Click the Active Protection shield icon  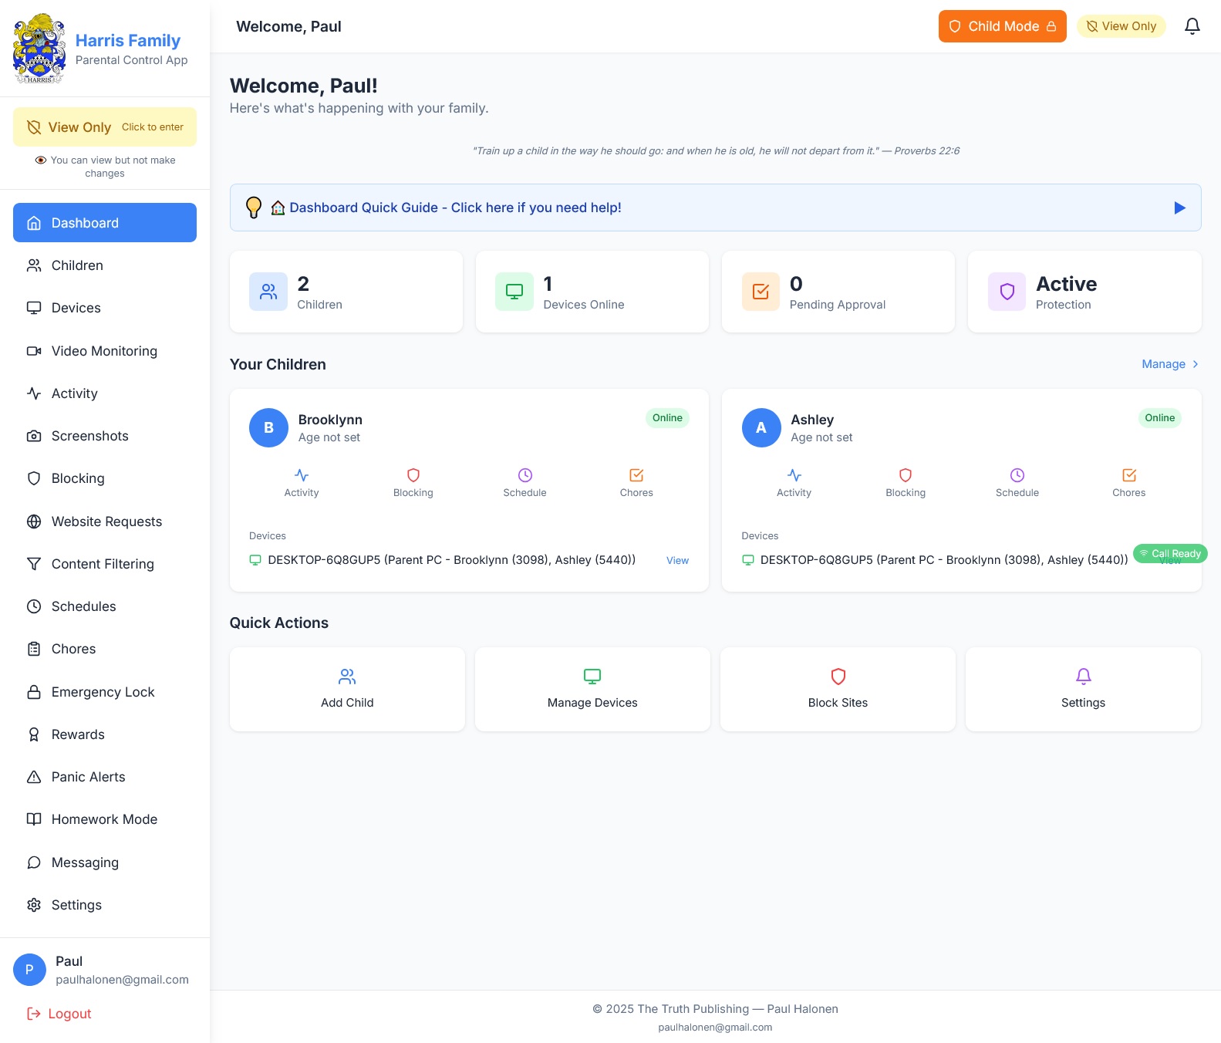point(1007,292)
